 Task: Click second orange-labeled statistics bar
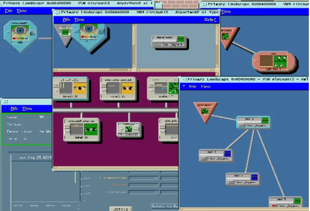tap(144, 185)
